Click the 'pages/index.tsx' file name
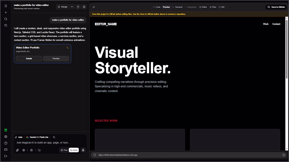The width and height of the screenshot is (289, 162). pyautogui.click(x=23, y=52)
